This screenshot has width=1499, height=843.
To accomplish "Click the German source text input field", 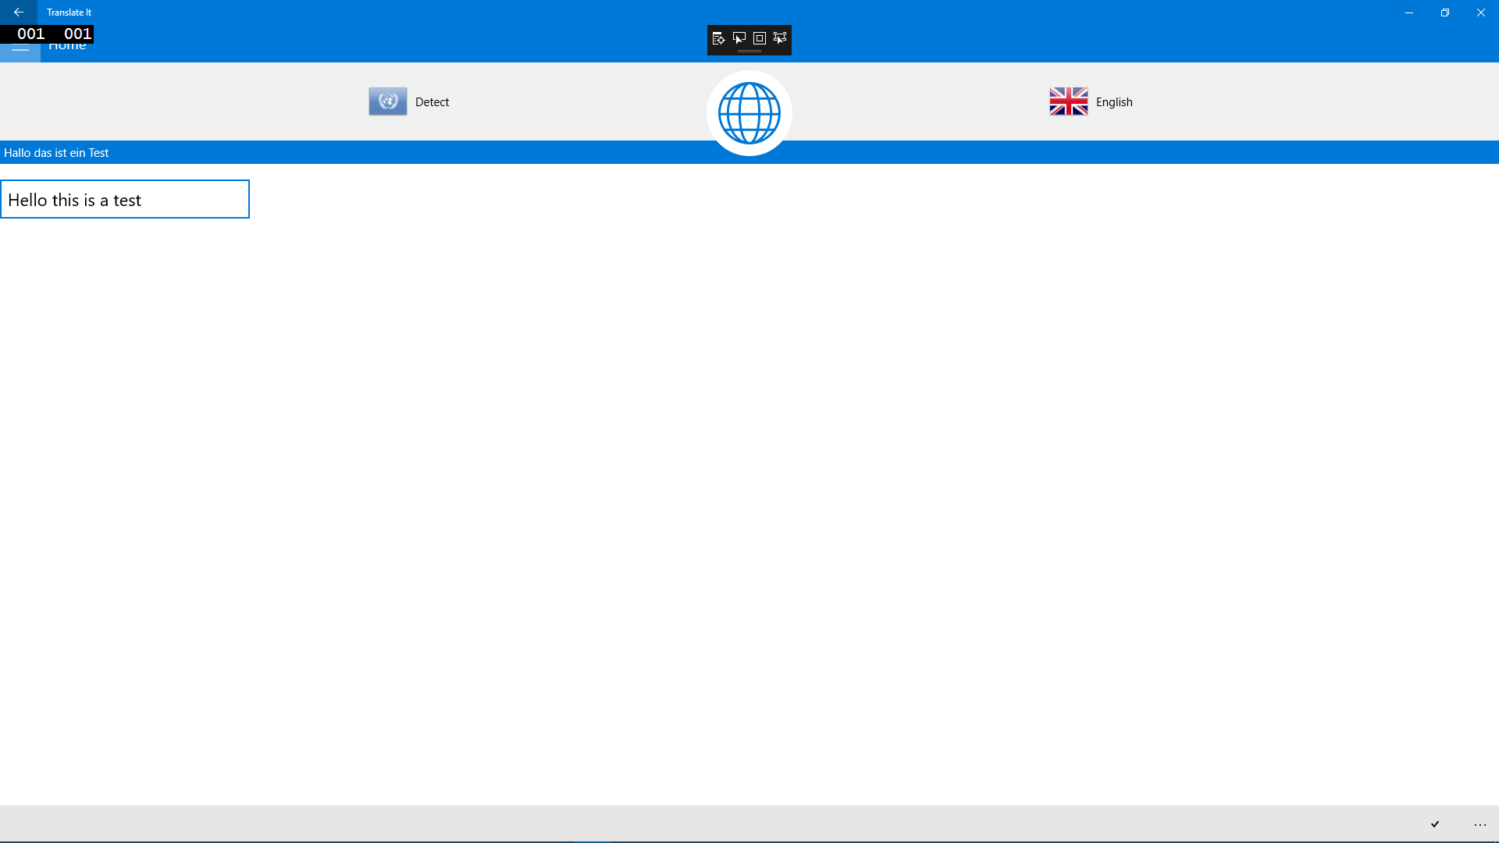I will pyautogui.click(x=749, y=152).
